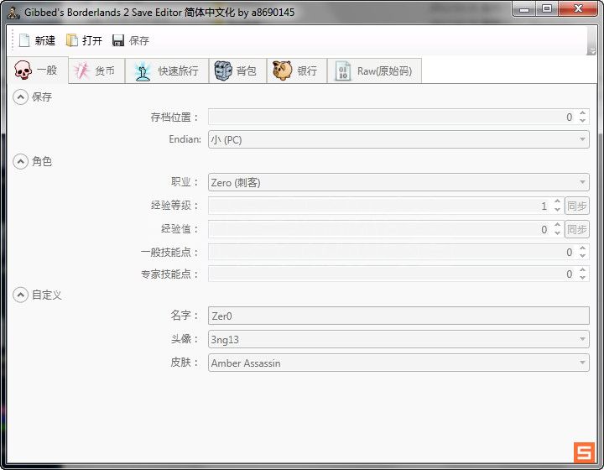Collapse the 自定义 section
604x470 pixels.
coord(19,295)
